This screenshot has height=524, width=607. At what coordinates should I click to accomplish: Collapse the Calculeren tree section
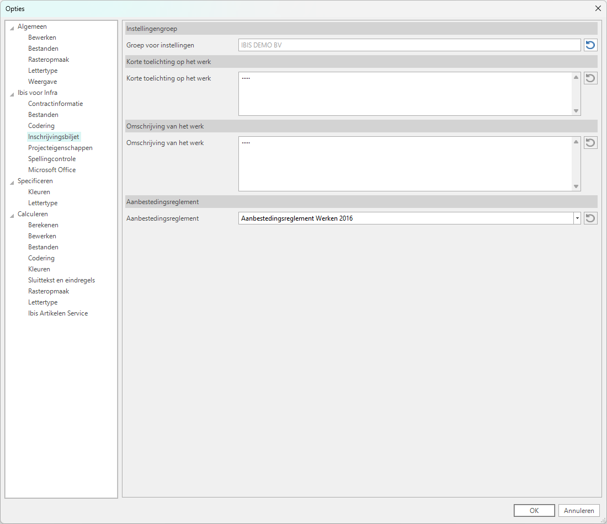12,215
